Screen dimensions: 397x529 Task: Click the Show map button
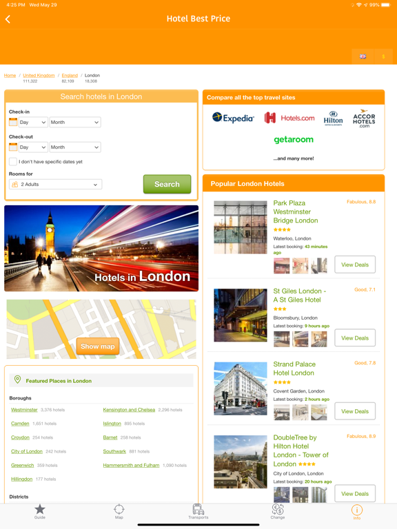(98, 346)
